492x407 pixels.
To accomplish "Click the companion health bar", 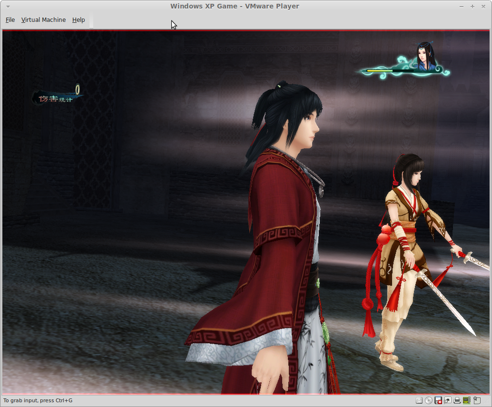I will pyautogui.click(x=390, y=71).
